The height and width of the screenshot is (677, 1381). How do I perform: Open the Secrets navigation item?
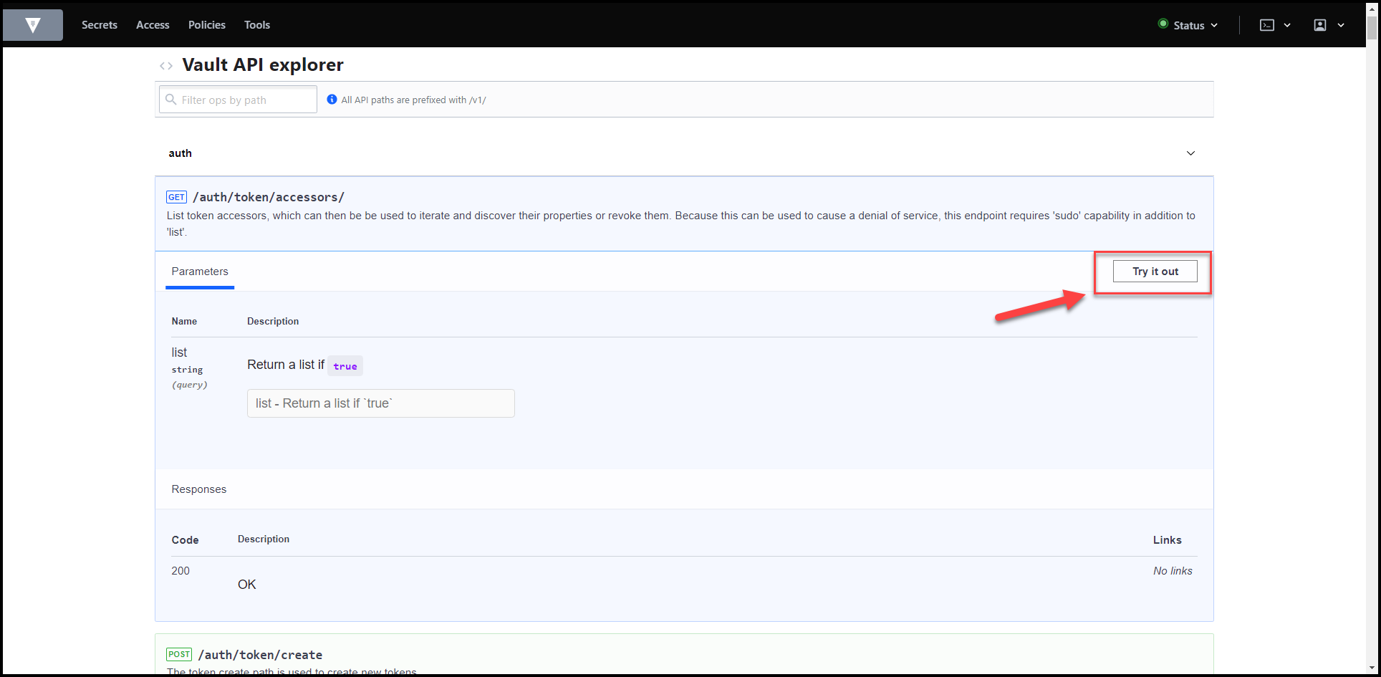[x=100, y=24]
